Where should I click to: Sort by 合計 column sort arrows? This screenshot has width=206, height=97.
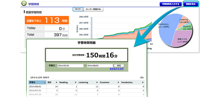pyautogui.click(x=56, y=82)
